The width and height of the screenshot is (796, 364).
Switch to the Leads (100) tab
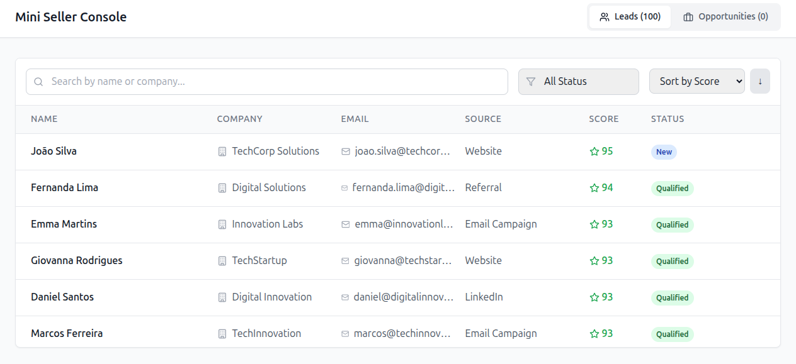coord(630,17)
